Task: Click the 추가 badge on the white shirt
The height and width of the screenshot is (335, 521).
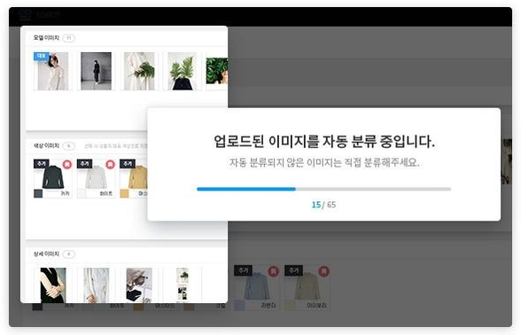Action: coord(84,164)
